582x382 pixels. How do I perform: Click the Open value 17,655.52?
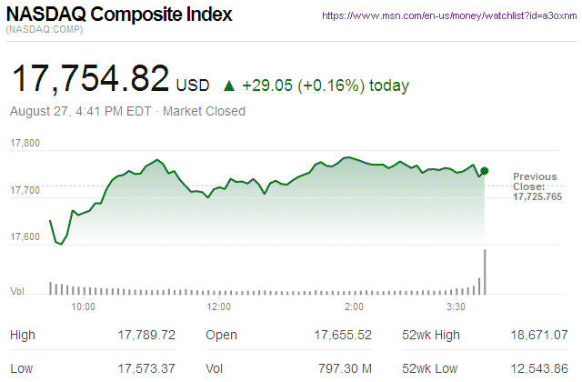pos(342,336)
